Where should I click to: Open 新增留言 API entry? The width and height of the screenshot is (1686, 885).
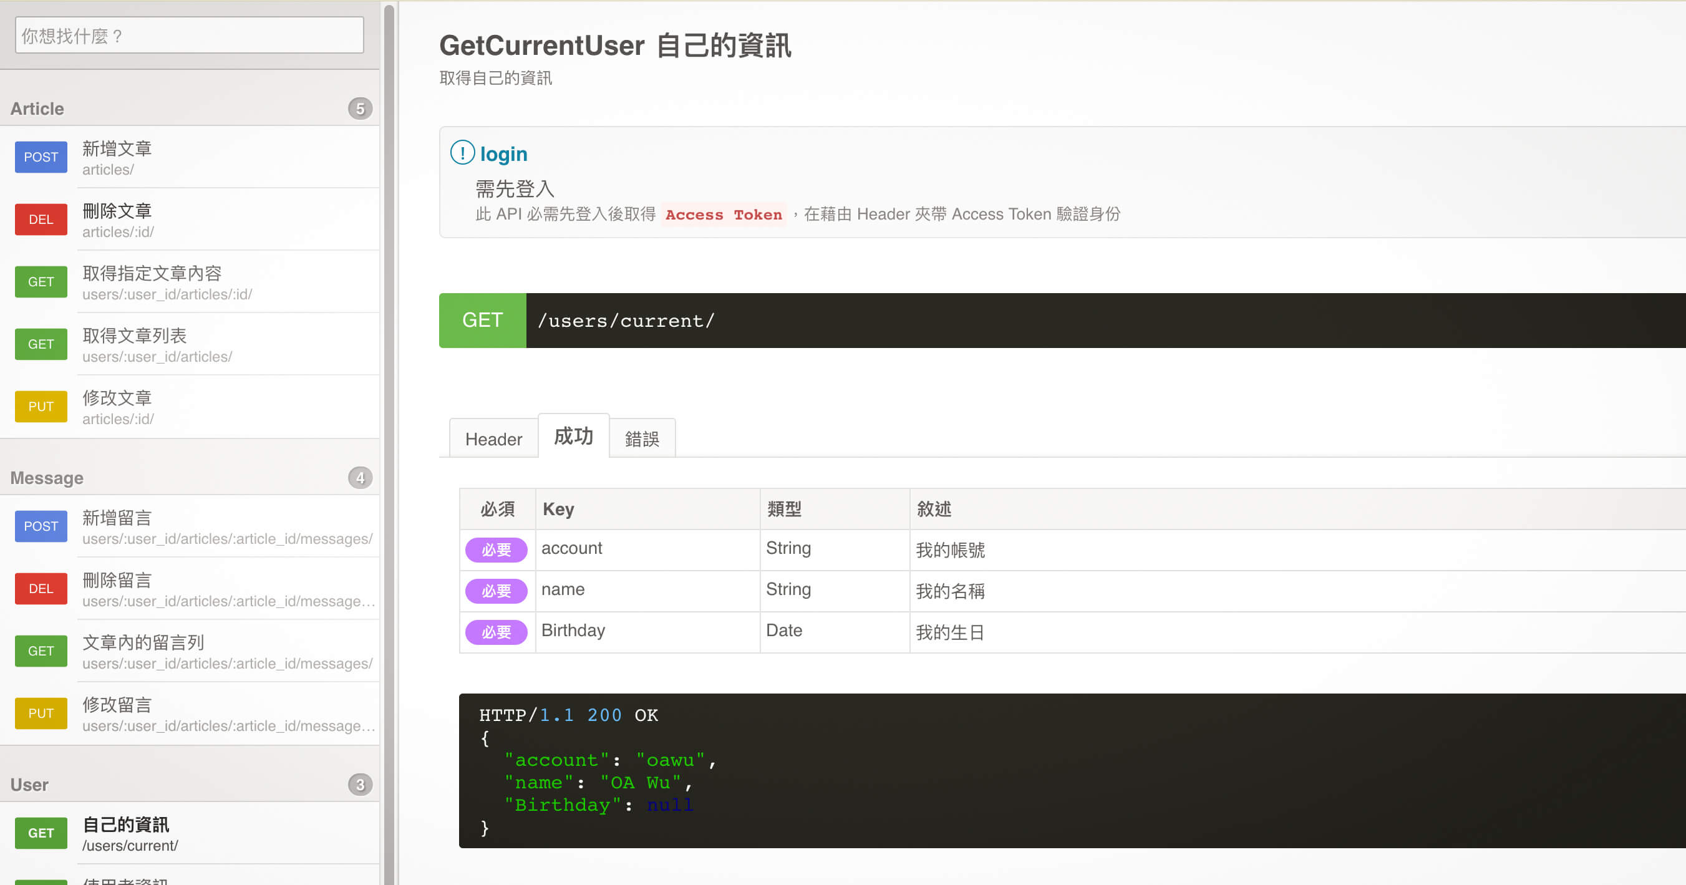click(117, 518)
